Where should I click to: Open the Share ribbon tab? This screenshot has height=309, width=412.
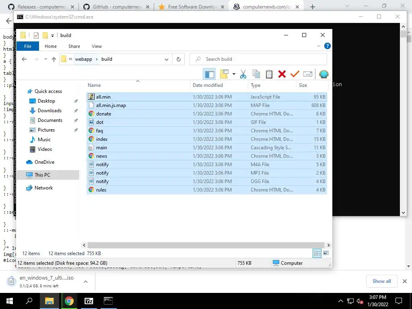[x=74, y=46]
